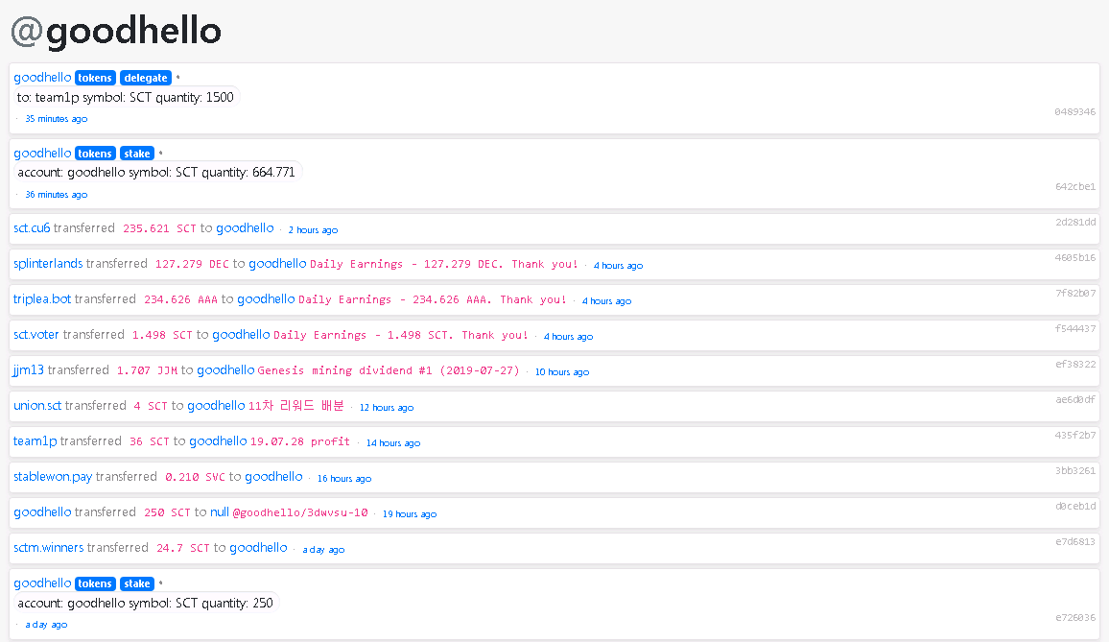Open transaction hash e726036
This screenshot has height=642, width=1109.
pos(1075,617)
